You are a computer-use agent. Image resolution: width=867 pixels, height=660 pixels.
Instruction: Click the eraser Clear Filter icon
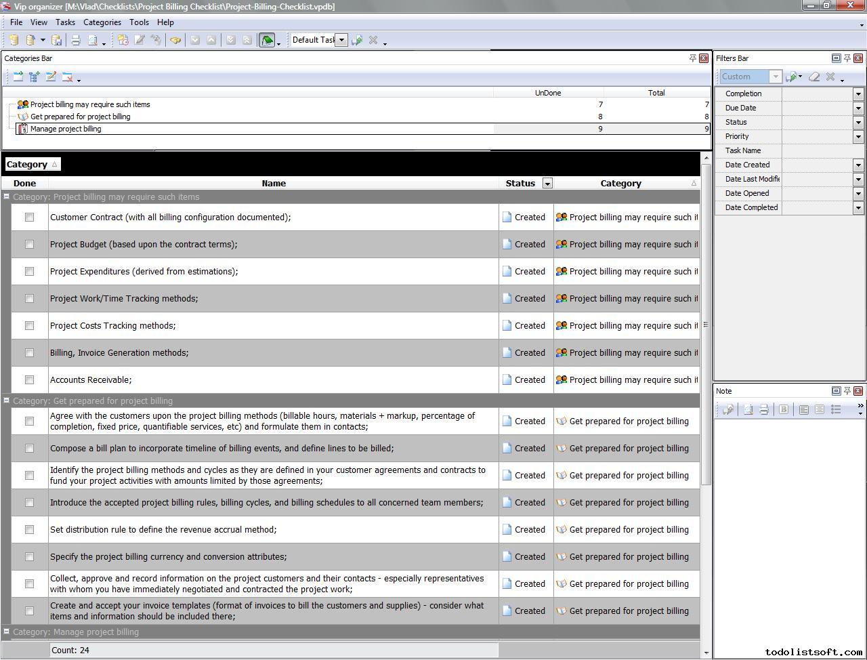click(814, 77)
